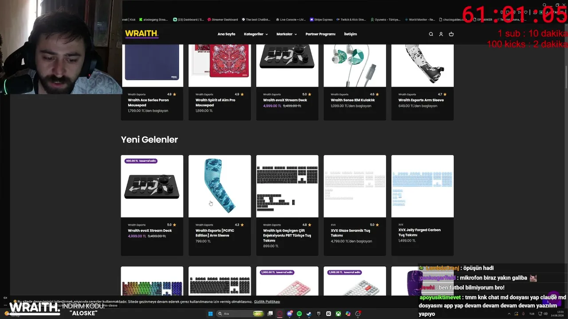Open the site search icon in Wraith header

point(430,34)
